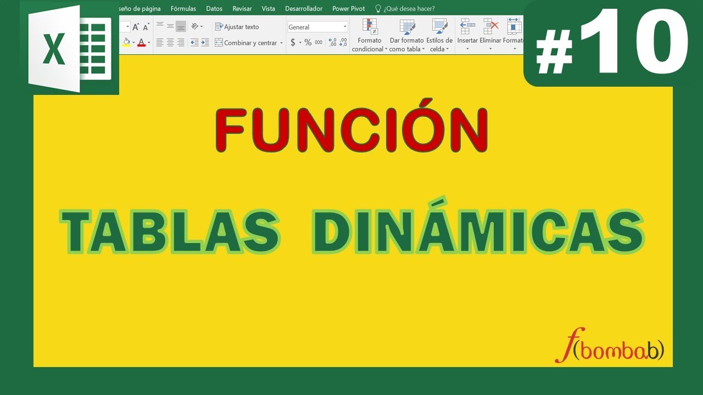
Task: Open the General number format combo box
Action: [x=317, y=27]
